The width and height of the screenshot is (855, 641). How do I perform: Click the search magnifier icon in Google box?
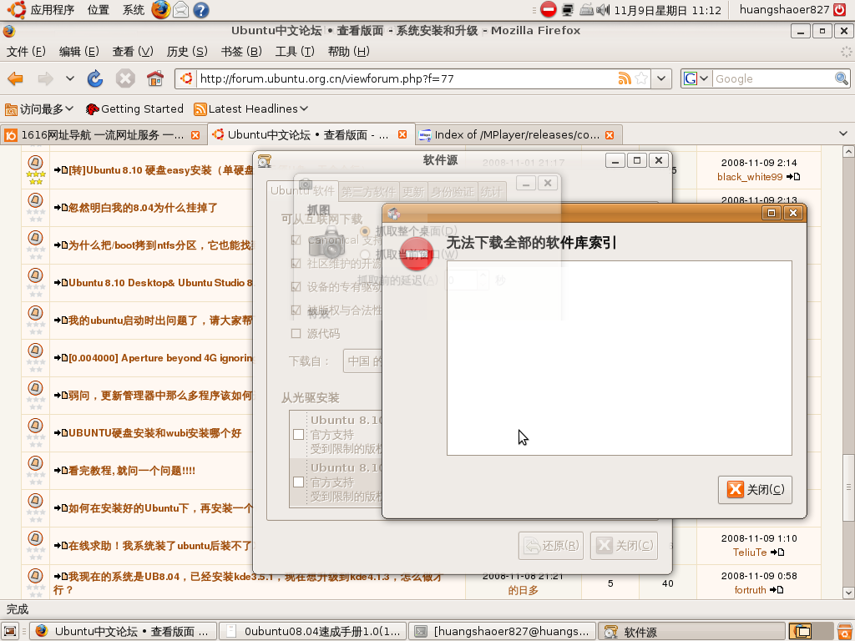(x=842, y=78)
